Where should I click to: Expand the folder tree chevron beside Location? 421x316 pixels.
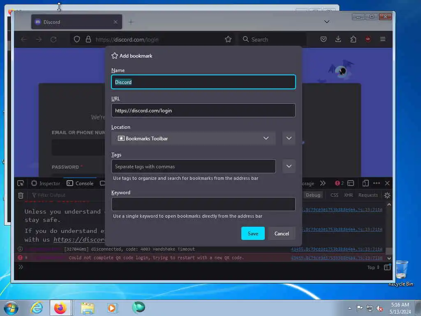(289, 138)
